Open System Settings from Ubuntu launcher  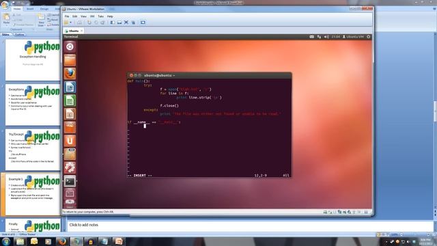70,167
